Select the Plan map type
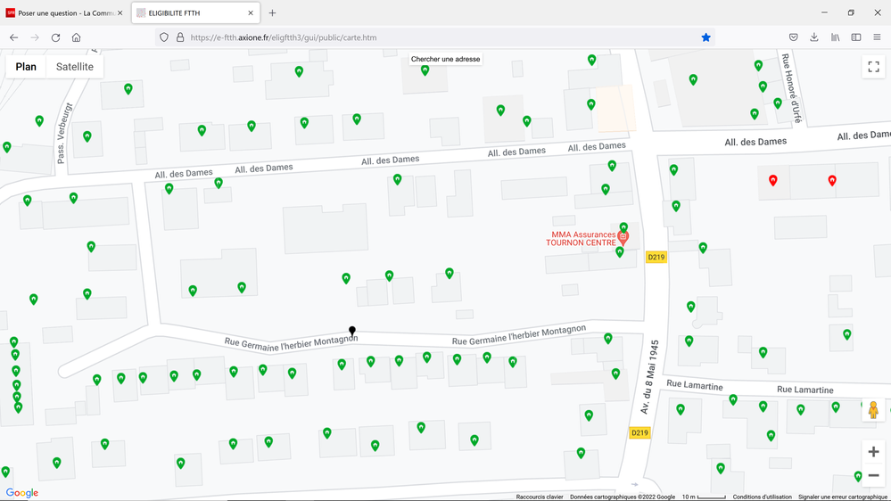Screen dimensions: 891x501 (27, 67)
